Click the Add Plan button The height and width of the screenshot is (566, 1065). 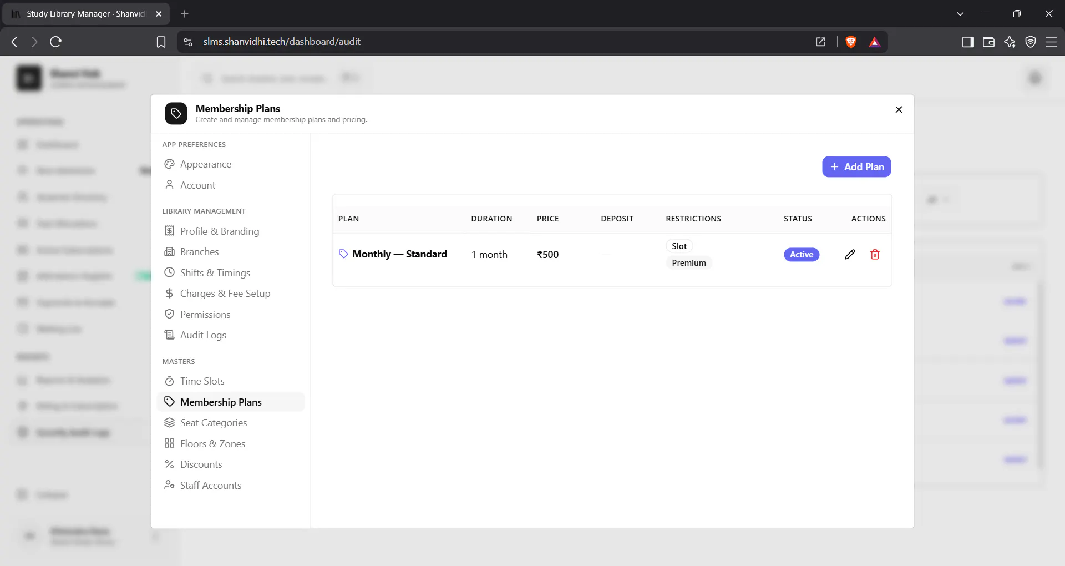pyautogui.click(x=856, y=167)
